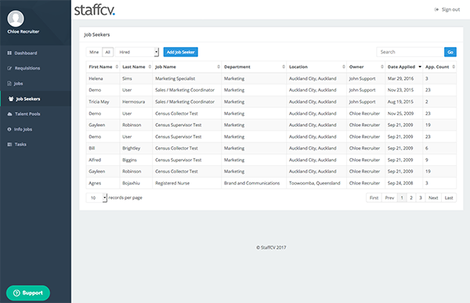Image resolution: width=470 pixels, height=303 pixels.
Task: Click the Toowoomba, Queensland location cell
Action: click(316, 183)
